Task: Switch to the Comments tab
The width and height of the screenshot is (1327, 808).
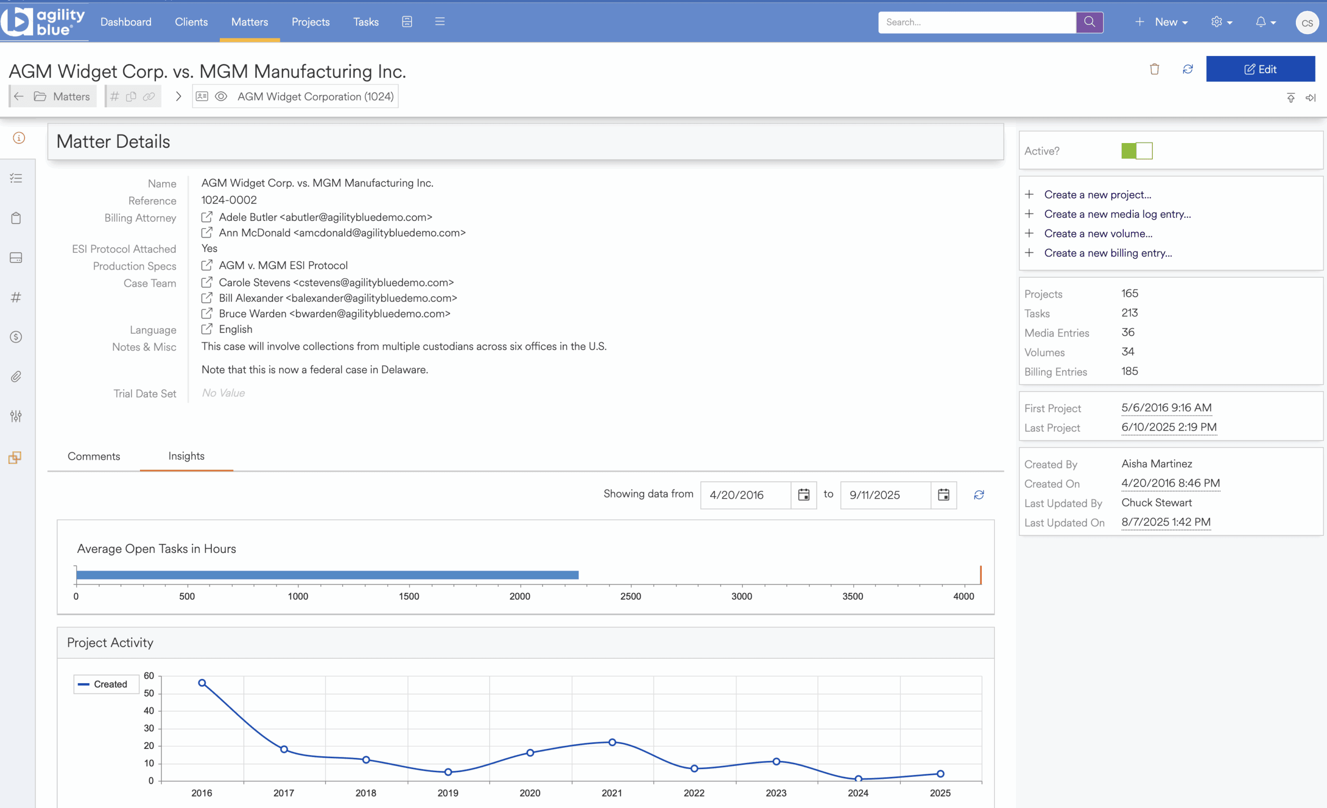Action: coord(94,456)
